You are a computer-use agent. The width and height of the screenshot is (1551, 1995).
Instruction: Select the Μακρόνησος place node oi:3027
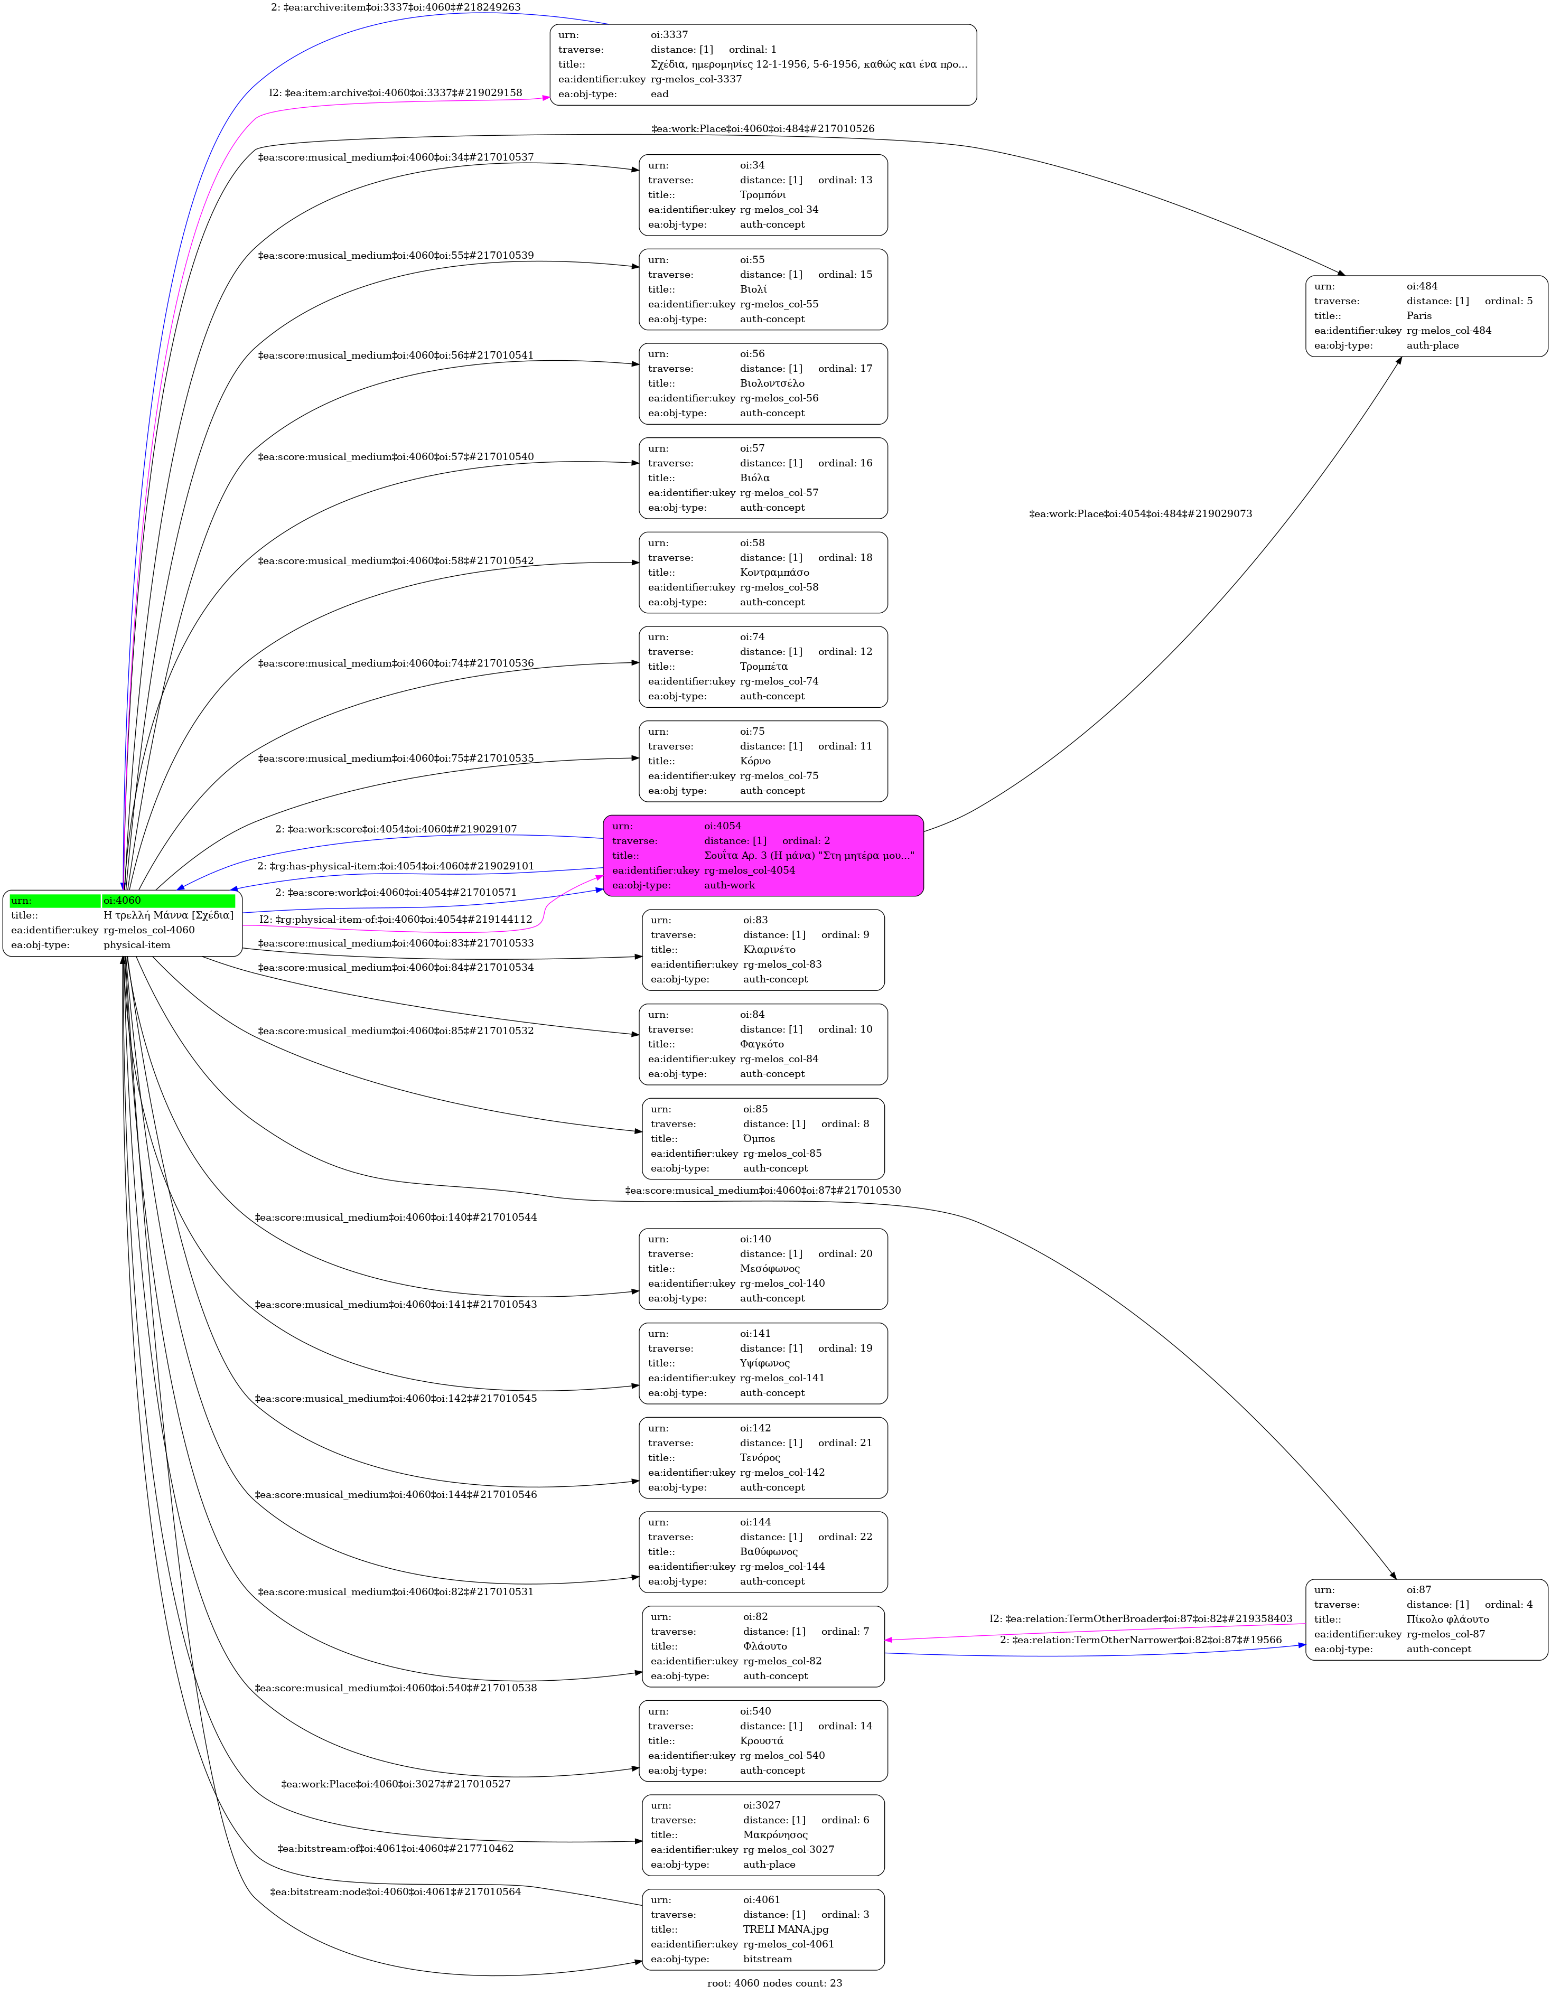pos(763,1834)
